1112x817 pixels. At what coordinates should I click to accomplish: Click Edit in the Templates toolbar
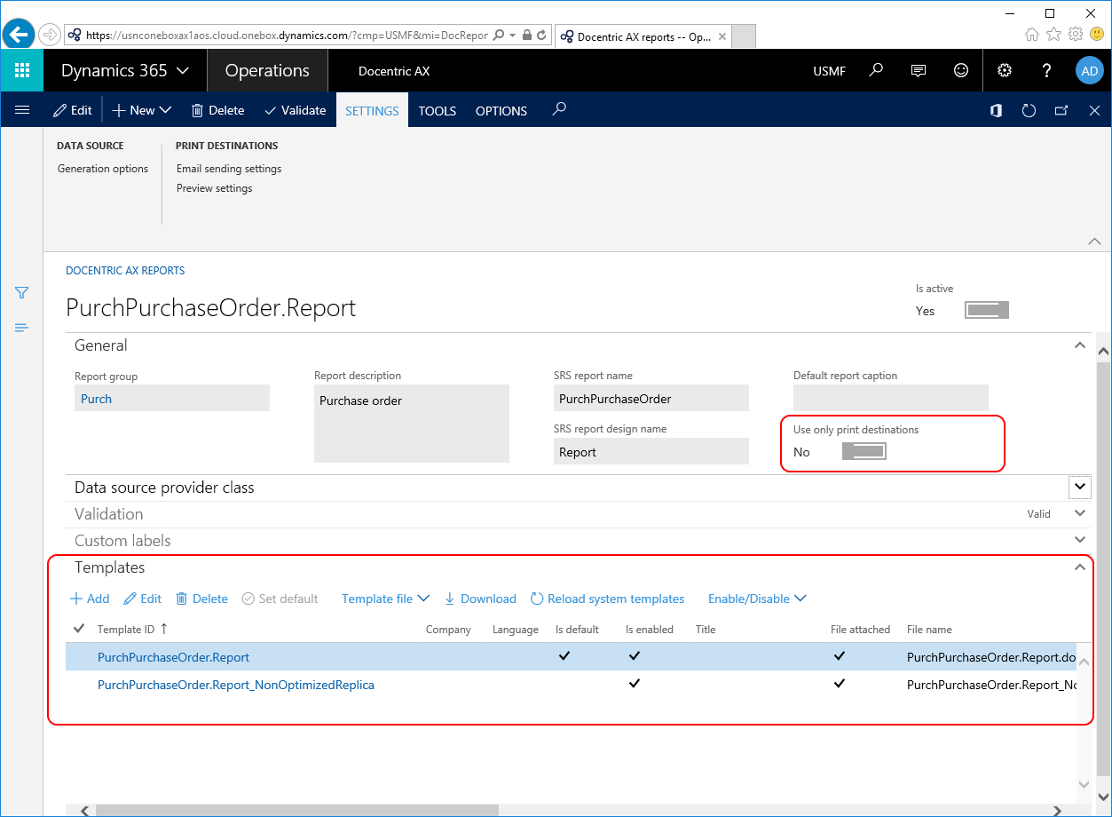pos(143,599)
